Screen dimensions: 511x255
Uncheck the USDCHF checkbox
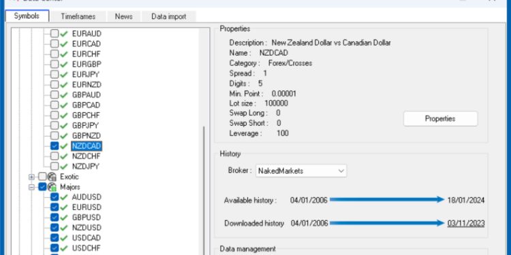(x=55, y=248)
